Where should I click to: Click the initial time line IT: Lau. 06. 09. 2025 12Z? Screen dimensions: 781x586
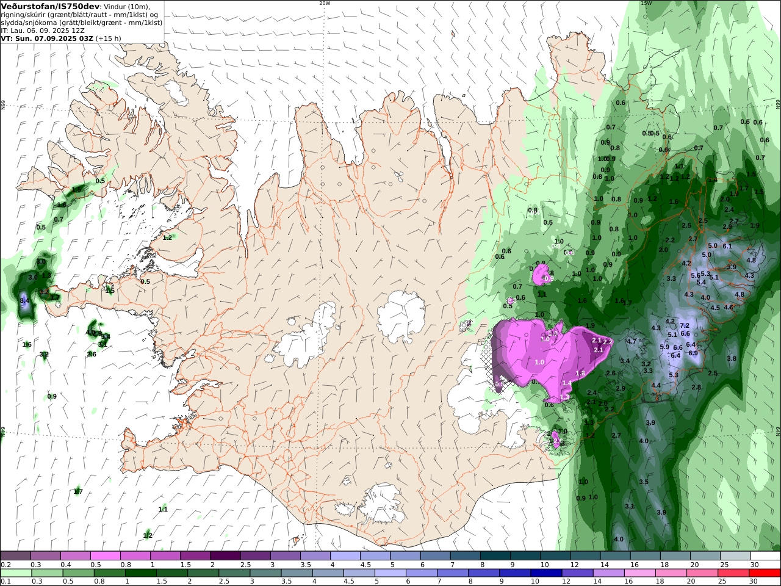(43, 30)
